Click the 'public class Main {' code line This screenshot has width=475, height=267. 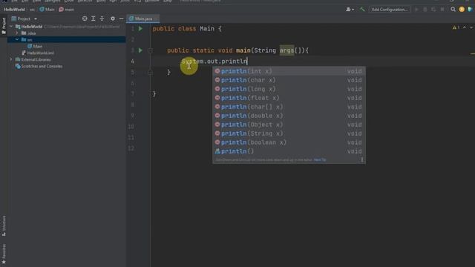(x=187, y=29)
